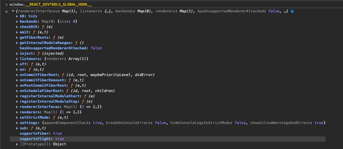The image size is (343, 149).
Task: Click the true value of supportsFlight
Action: [x=60, y=139]
